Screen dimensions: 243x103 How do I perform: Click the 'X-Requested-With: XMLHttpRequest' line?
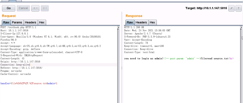tap(22, 56)
